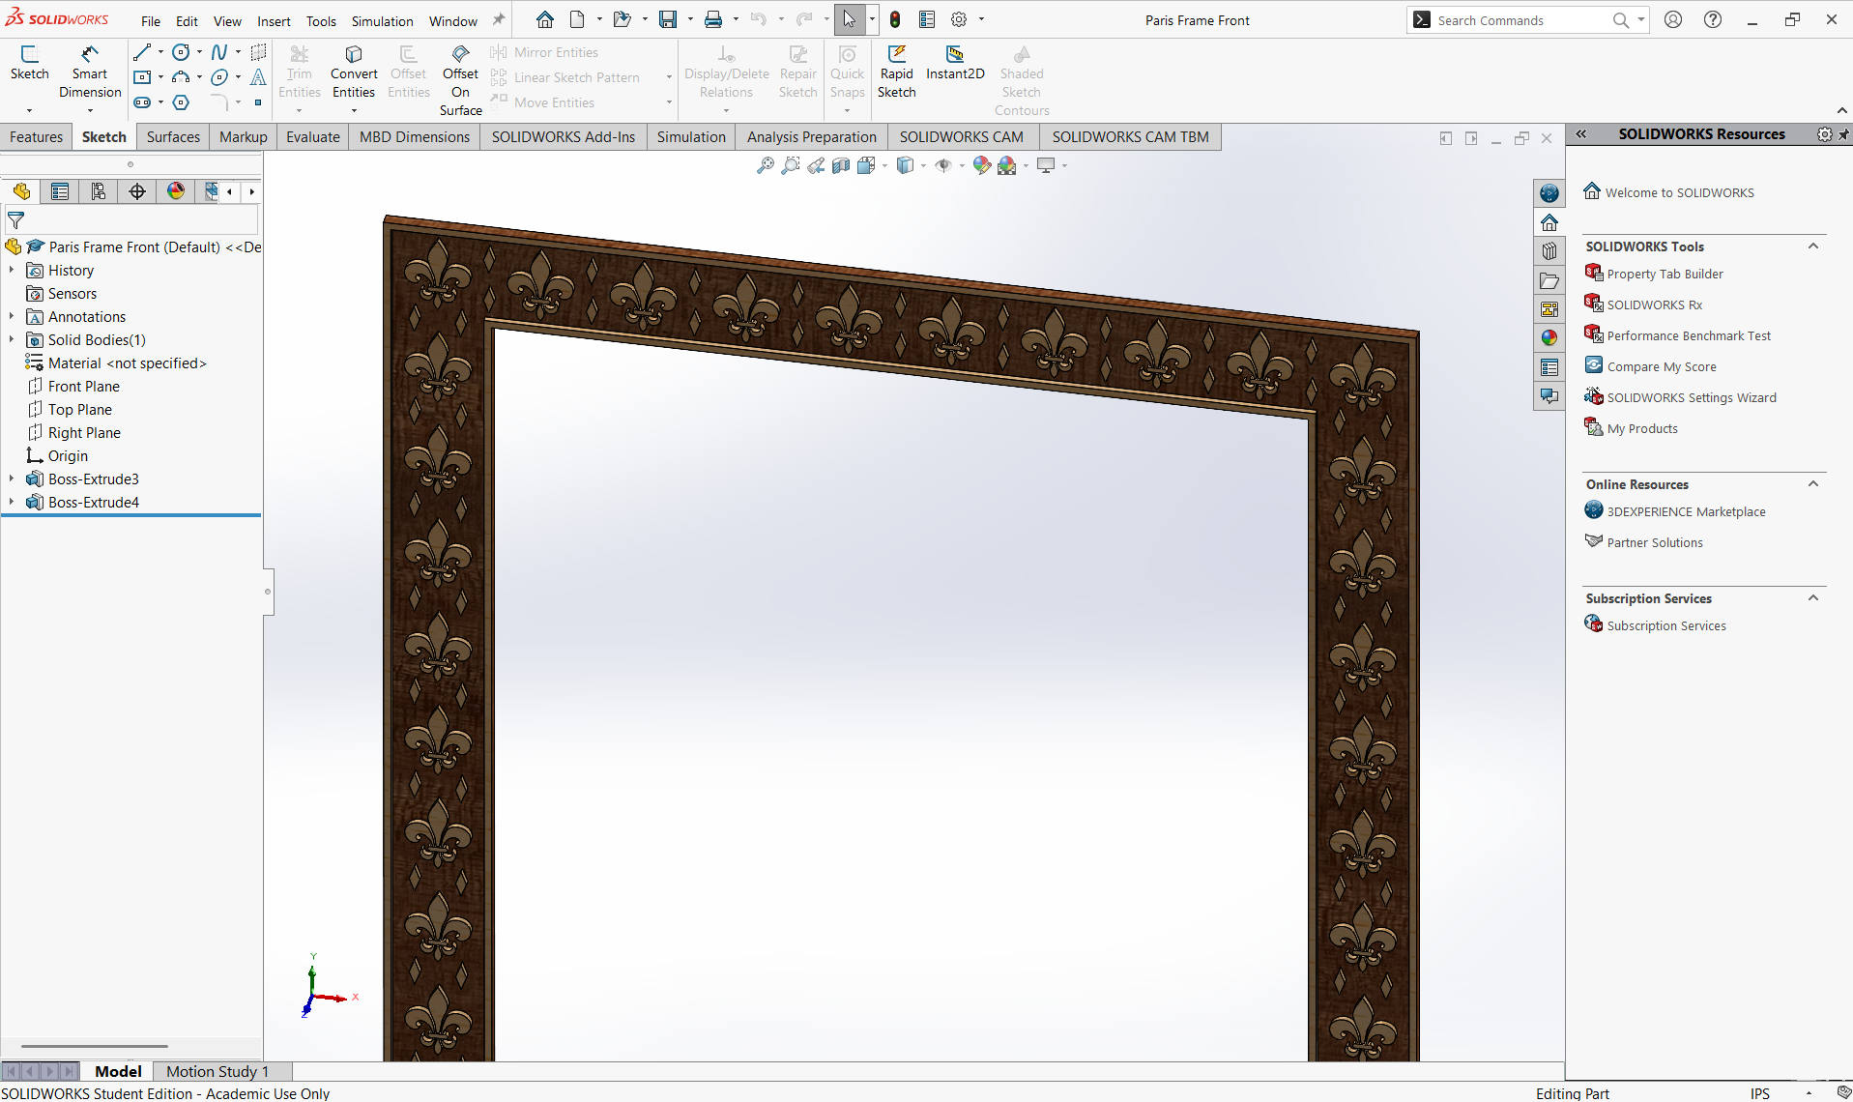Select the Front Plane tree item
The height and width of the screenshot is (1102, 1853).
tap(84, 386)
